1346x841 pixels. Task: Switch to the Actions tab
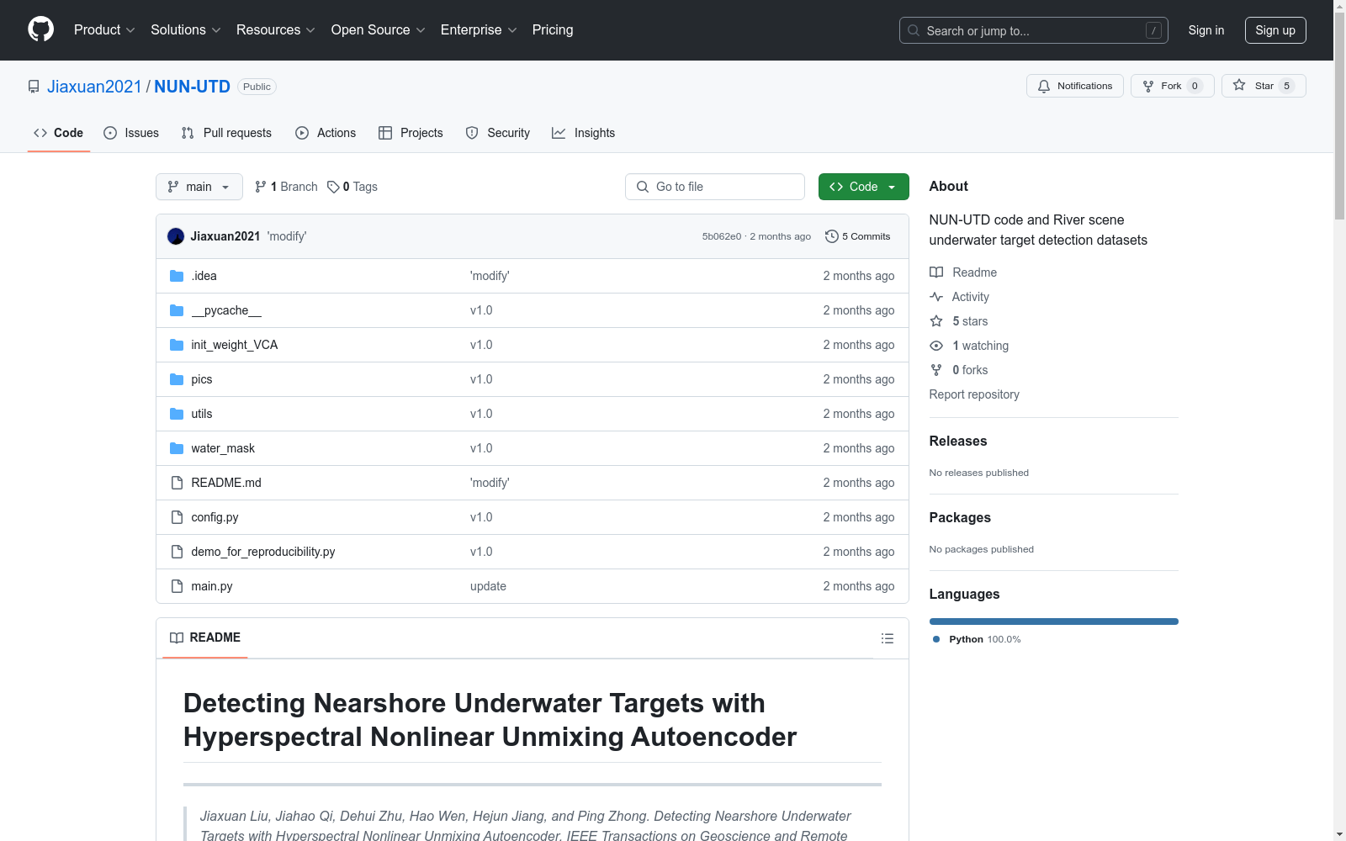(326, 133)
